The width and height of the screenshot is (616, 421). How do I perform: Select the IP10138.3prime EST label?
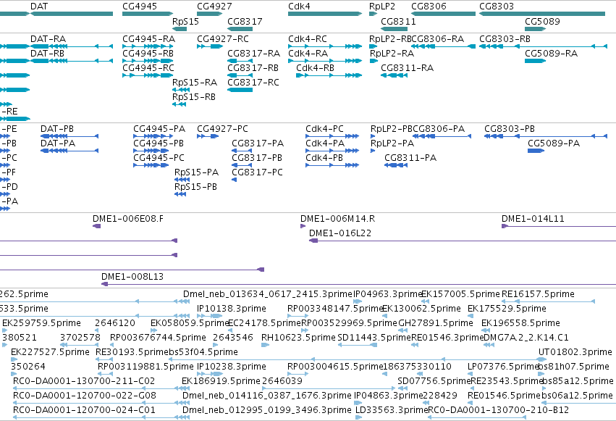tap(232, 309)
